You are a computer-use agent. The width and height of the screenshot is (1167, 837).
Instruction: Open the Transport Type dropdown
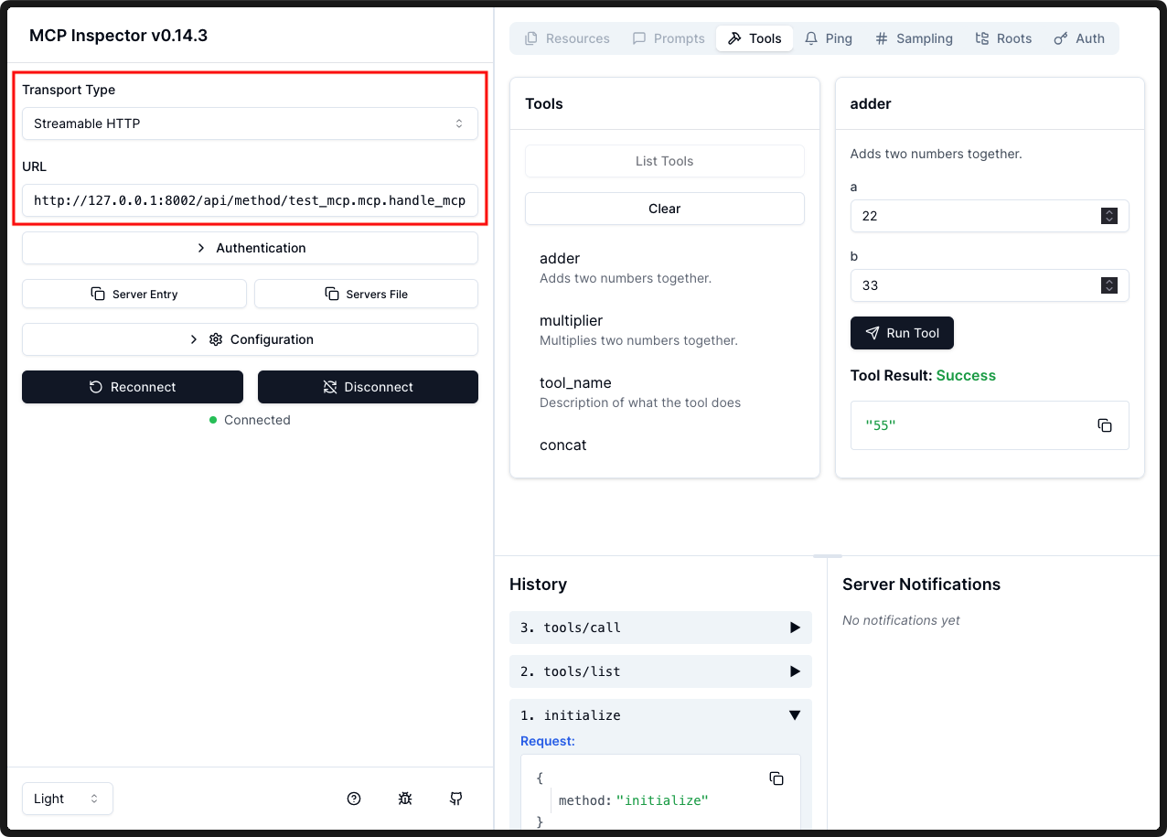point(250,123)
